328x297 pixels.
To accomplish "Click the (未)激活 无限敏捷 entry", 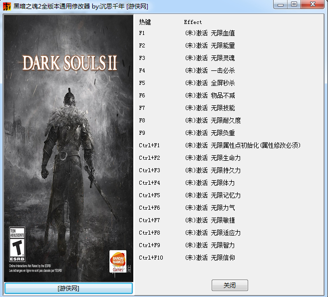I will coord(210,220).
